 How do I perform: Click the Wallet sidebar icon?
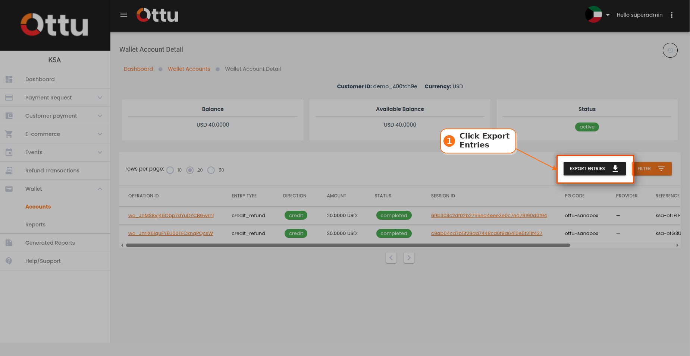pyautogui.click(x=9, y=189)
